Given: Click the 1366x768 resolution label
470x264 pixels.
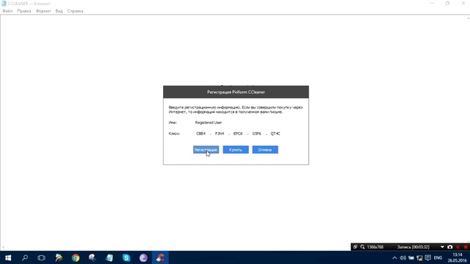Looking at the screenshot, I should (x=375, y=247).
